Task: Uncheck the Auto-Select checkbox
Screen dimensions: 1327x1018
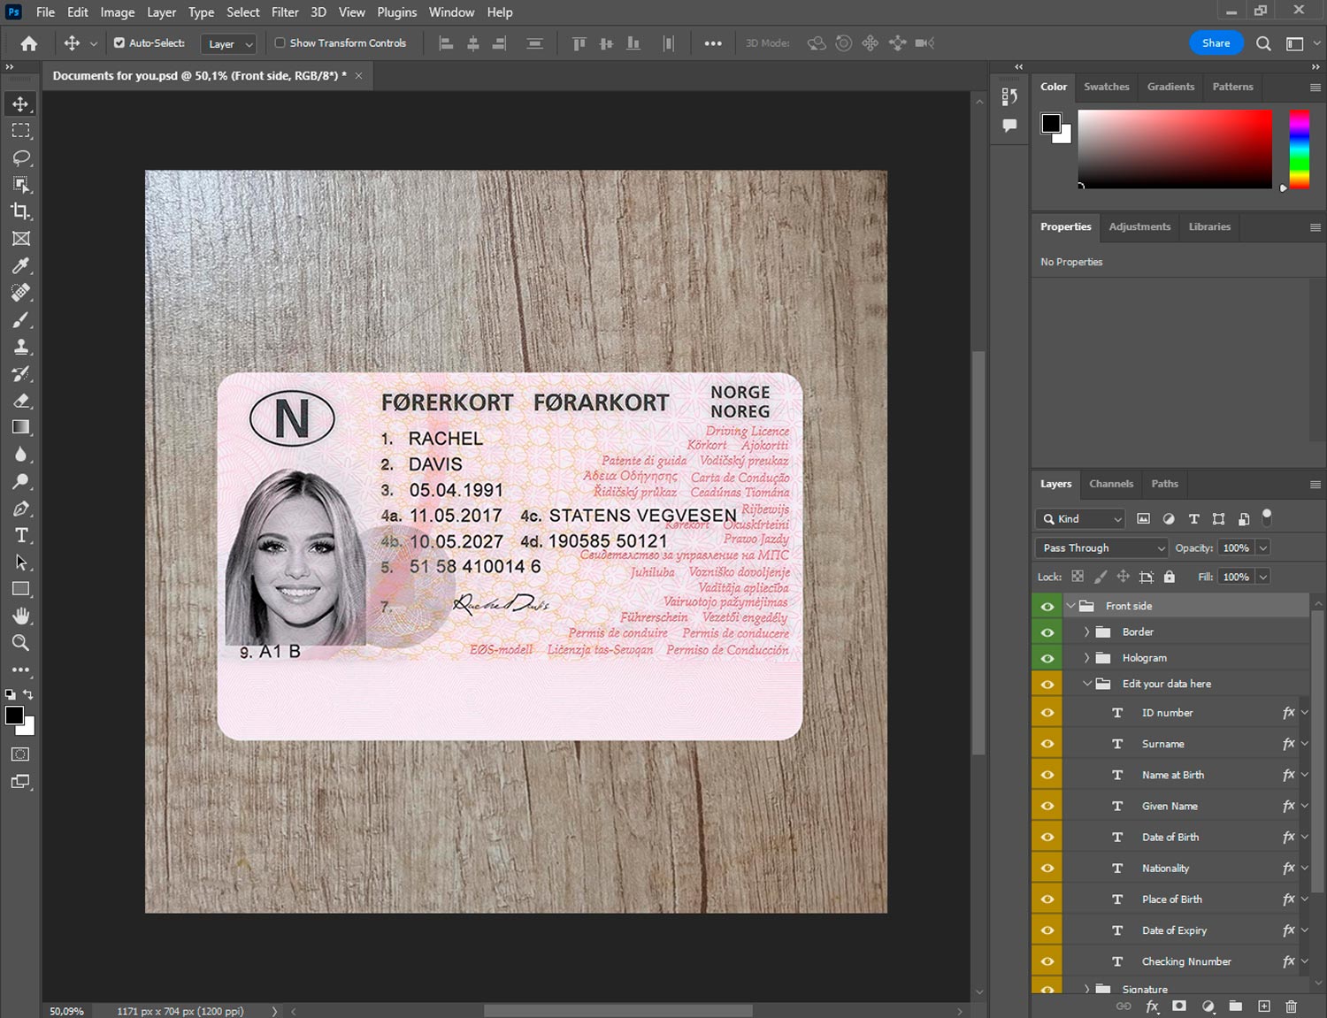Action: pyautogui.click(x=119, y=42)
